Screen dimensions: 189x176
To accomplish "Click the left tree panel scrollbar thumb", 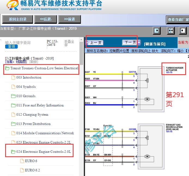I will coord(81,53).
